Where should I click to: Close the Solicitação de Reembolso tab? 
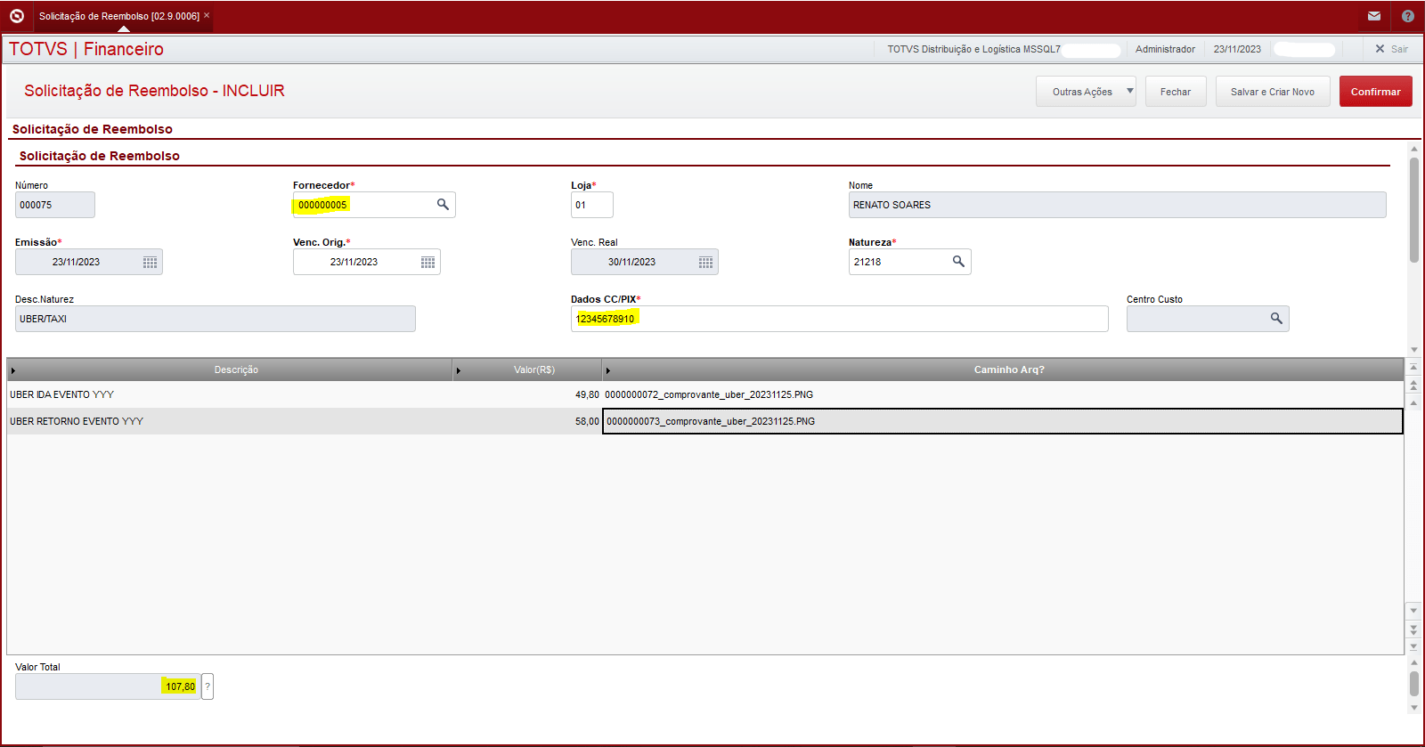(x=207, y=15)
